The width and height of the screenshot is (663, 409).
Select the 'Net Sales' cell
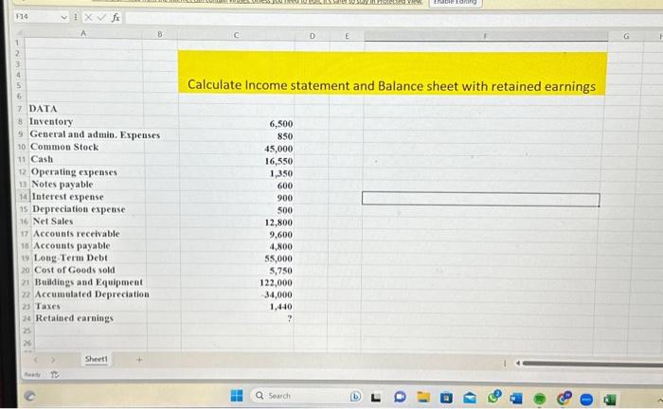click(53, 221)
